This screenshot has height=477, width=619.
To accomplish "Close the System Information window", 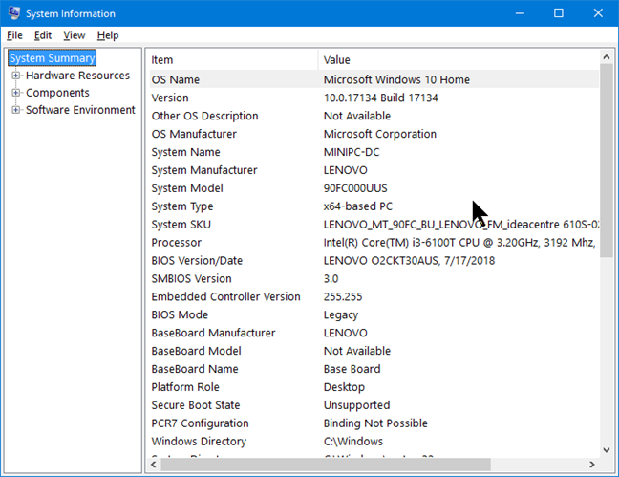I will pos(598,13).
